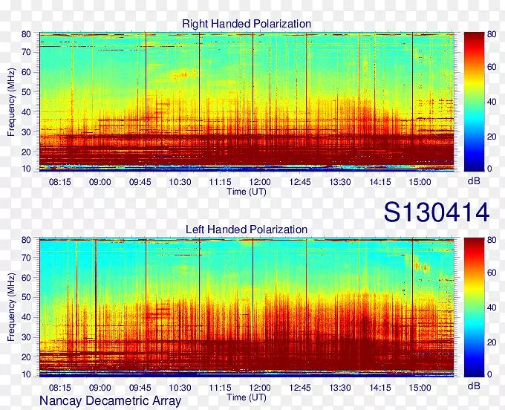Image resolution: width=505 pixels, height=410 pixels.
Task: Click the S130414 observation label
Action: [437, 213]
